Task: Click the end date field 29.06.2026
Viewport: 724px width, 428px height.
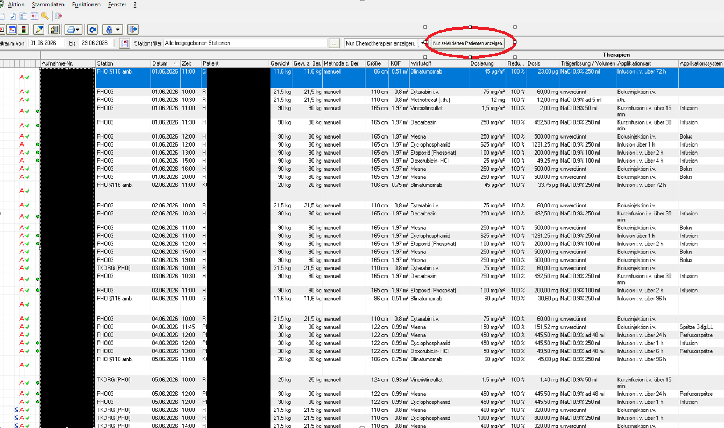Action: pos(97,43)
